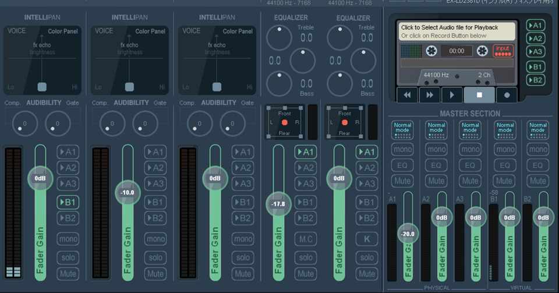Mute the -10.0 input strip
The width and height of the screenshot is (559, 293).
tap(155, 274)
